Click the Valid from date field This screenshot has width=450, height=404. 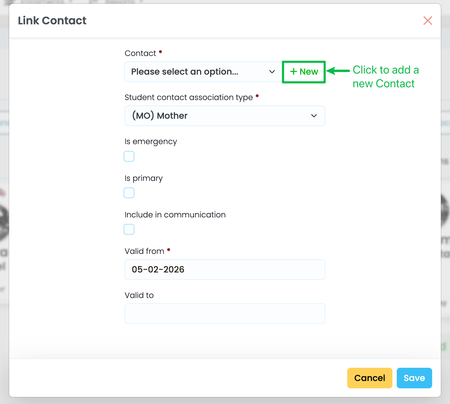tap(224, 270)
